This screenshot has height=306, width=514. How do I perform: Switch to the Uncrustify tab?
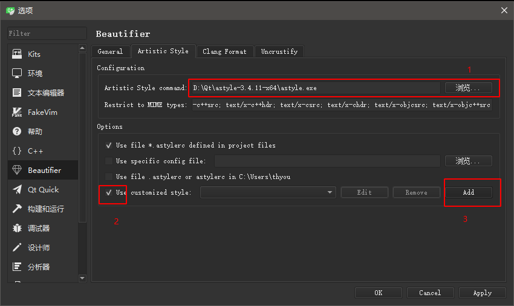279,51
